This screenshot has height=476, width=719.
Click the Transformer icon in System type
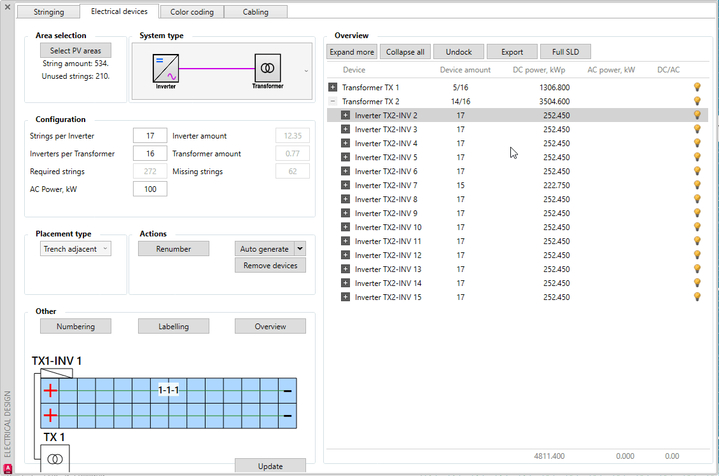(267, 67)
